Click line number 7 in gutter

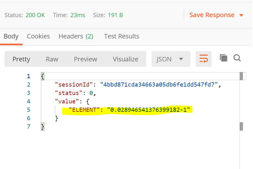tap(29, 127)
